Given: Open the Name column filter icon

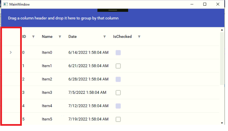Looking at the screenshot, I should pyautogui.click(x=60, y=37).
